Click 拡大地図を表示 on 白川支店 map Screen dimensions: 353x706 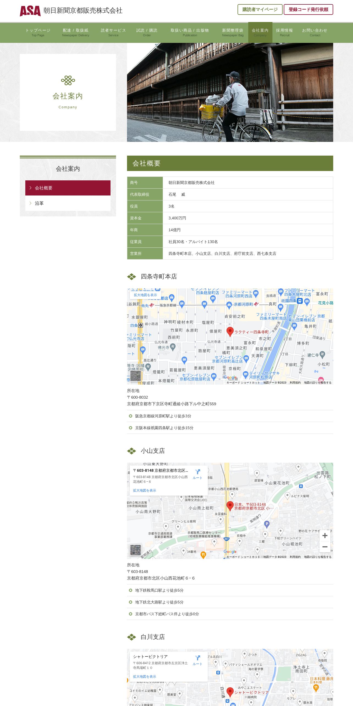point(144,677)
